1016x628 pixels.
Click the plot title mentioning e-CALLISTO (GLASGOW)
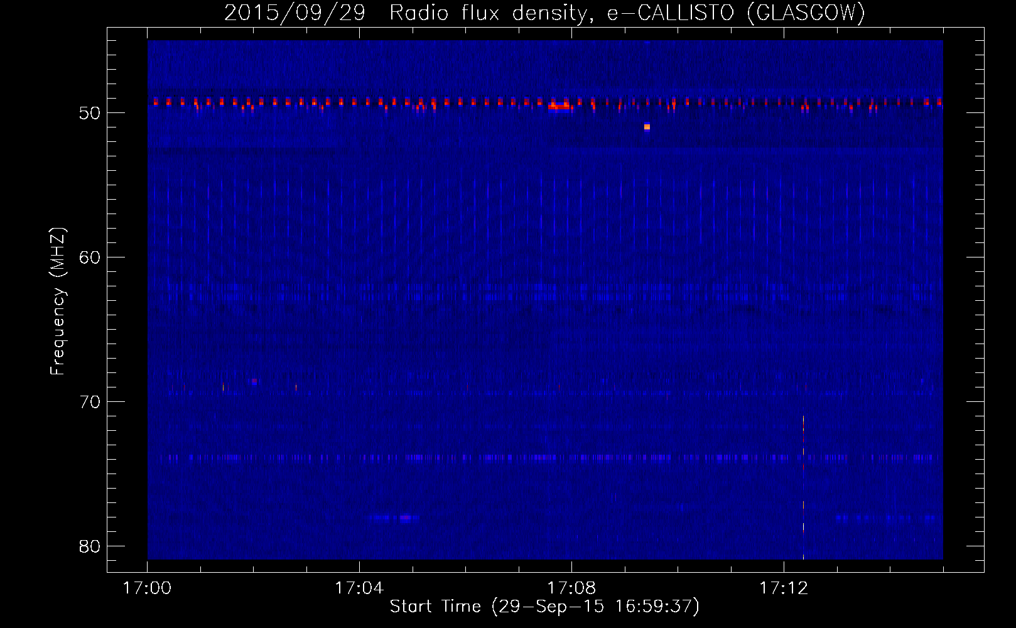(x=544, y=13)
